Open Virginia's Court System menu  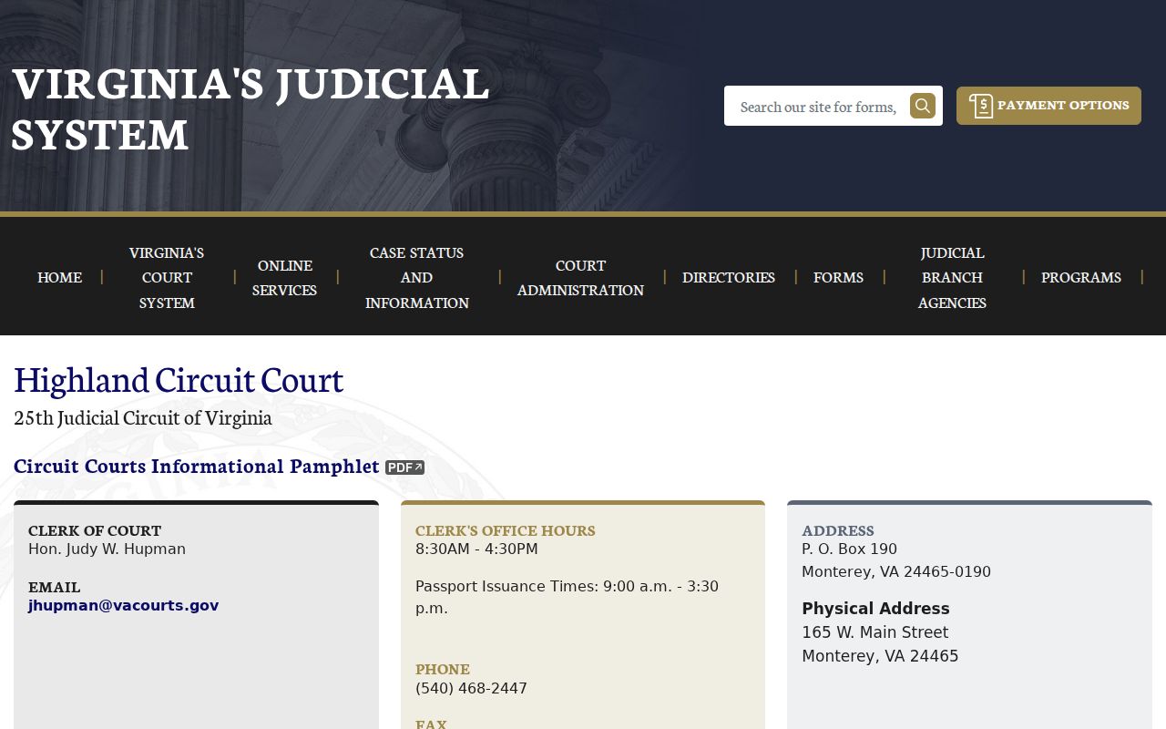click(167, 277)
